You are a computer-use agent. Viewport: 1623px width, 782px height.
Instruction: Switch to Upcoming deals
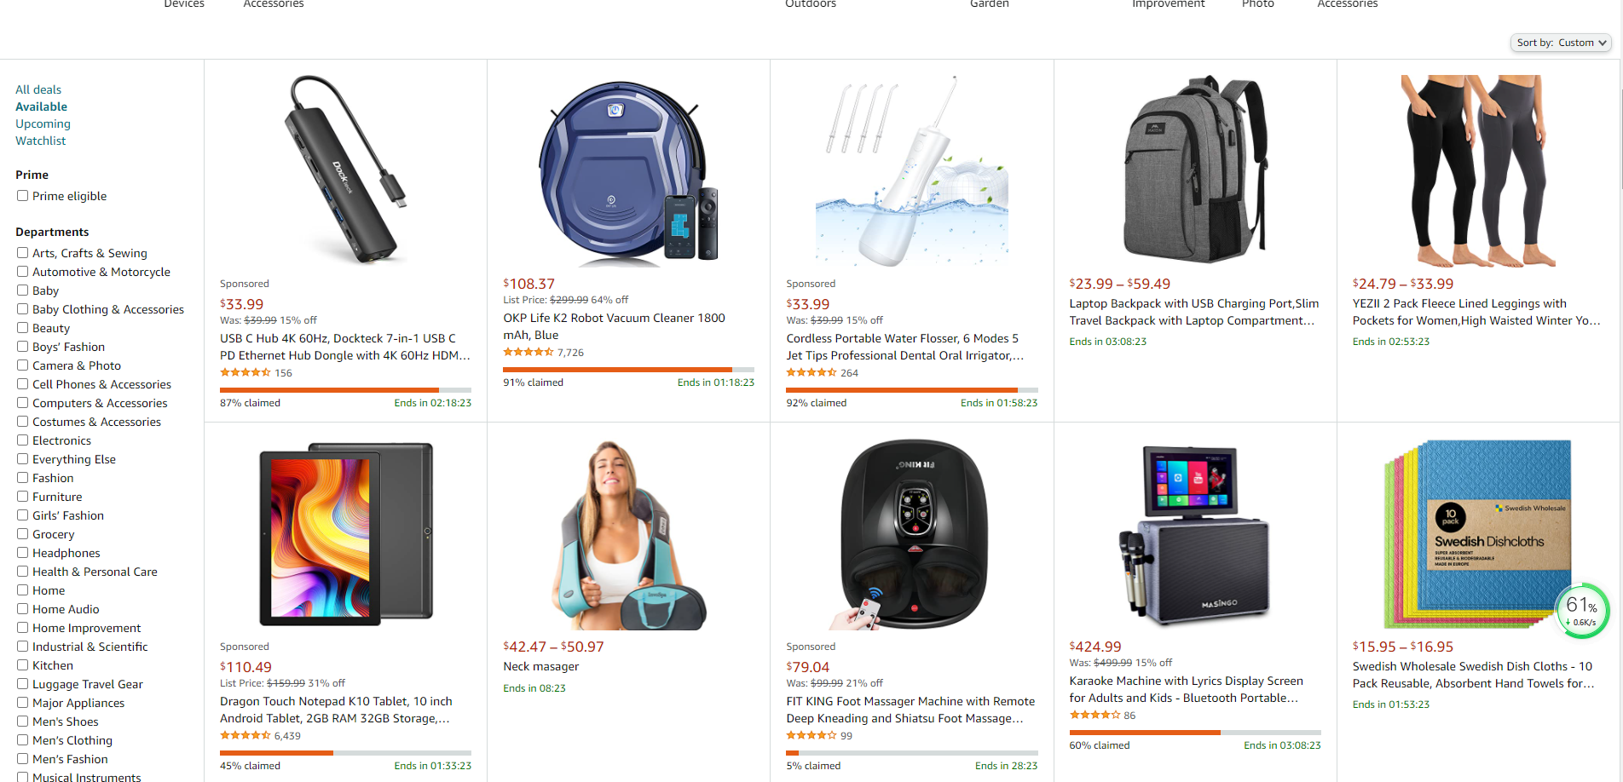point(43,124)
